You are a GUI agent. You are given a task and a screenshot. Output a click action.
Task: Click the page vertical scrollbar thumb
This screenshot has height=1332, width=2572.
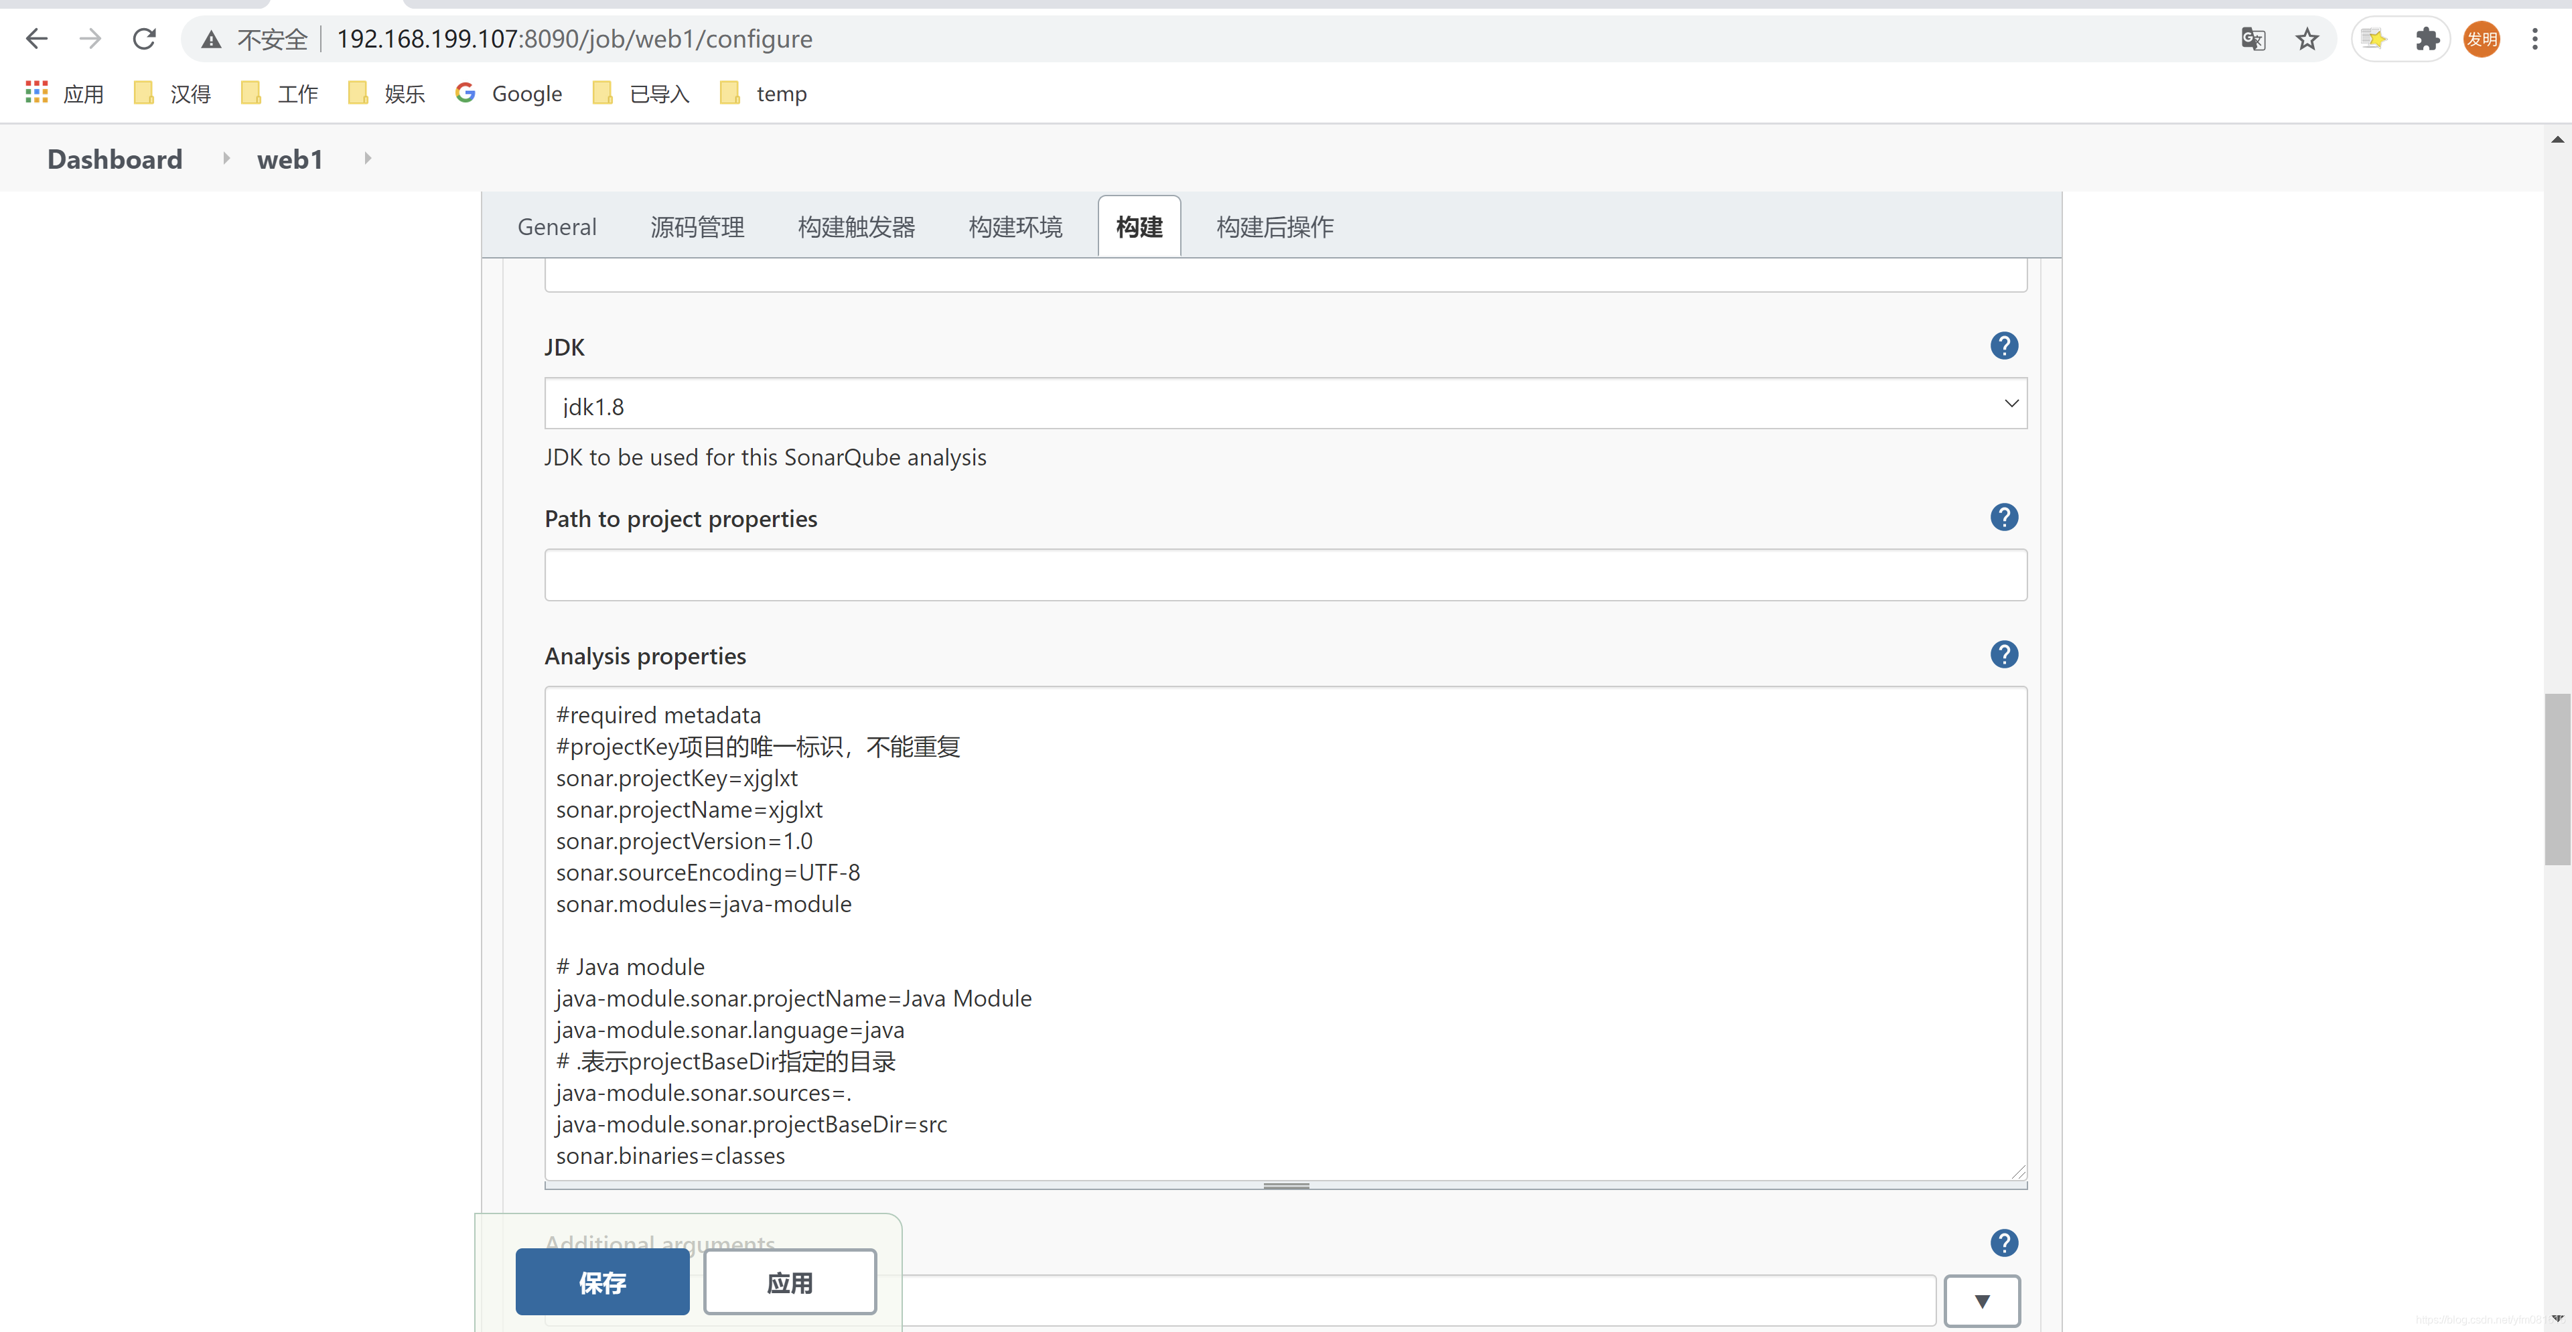2557,779
